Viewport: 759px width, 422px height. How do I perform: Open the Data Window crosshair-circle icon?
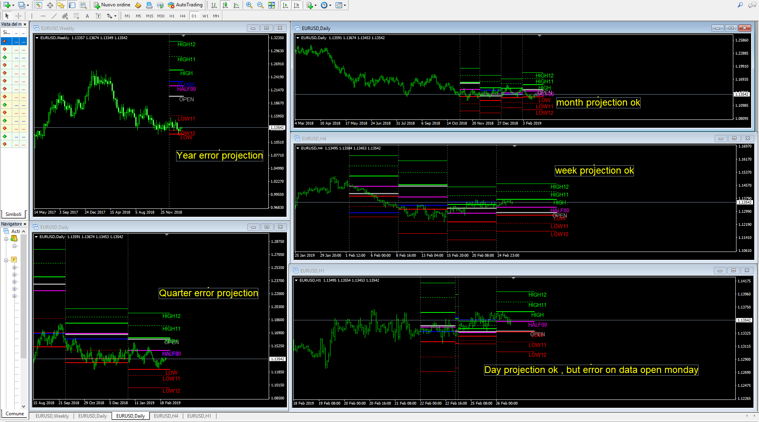click(50, 5)
